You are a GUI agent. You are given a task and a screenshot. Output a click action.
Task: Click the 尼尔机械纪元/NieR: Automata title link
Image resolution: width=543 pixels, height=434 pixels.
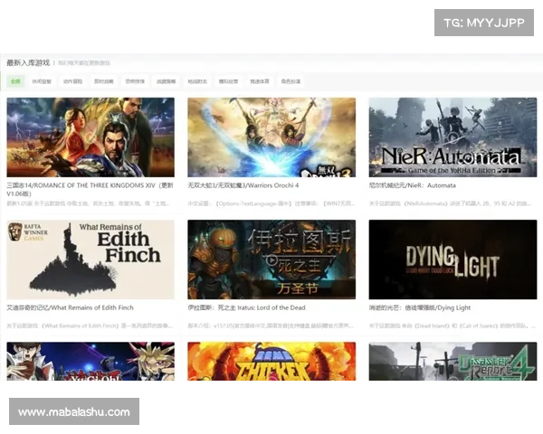[412, 185]
